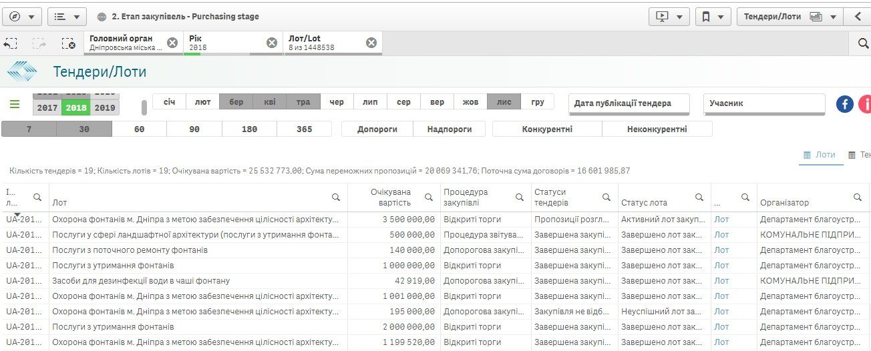Toggle month чер

(337, 102)
